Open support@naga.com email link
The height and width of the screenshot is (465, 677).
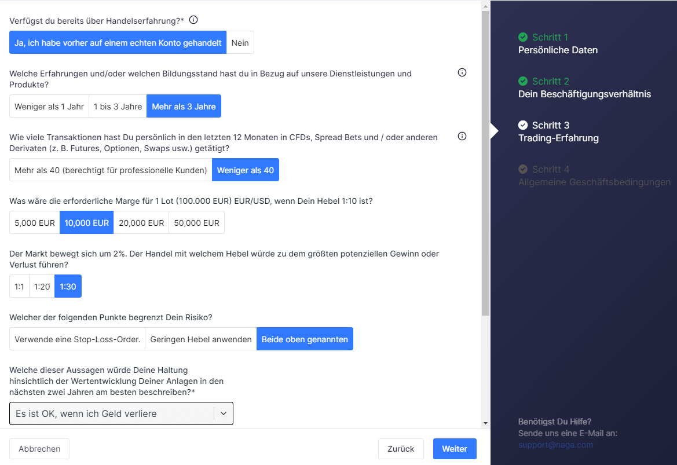(x=555, y=445)
